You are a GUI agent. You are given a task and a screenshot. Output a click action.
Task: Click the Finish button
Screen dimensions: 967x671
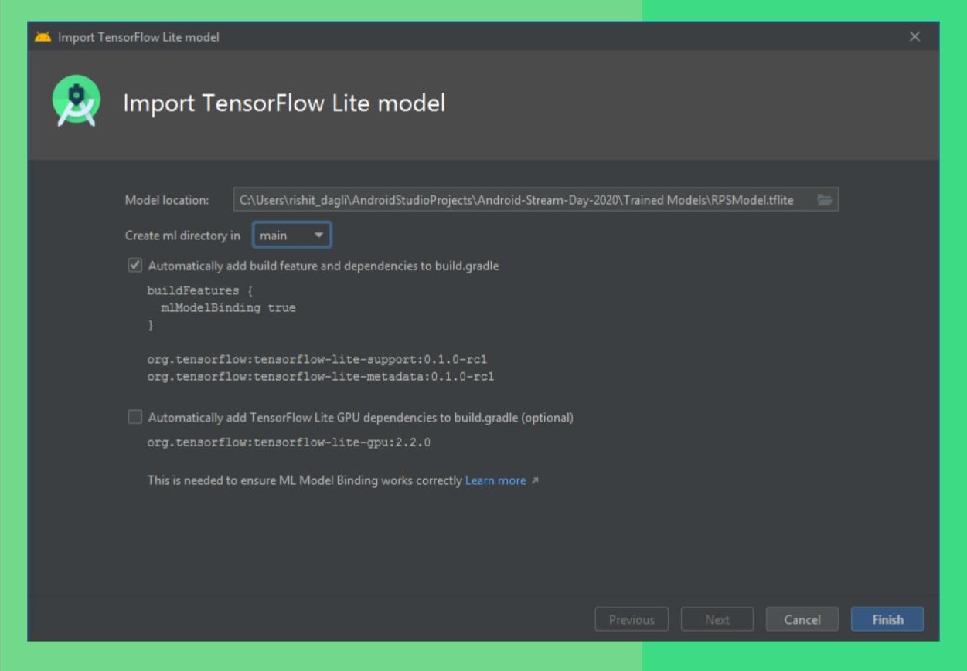pyautogui.click(x=887, y=619)
